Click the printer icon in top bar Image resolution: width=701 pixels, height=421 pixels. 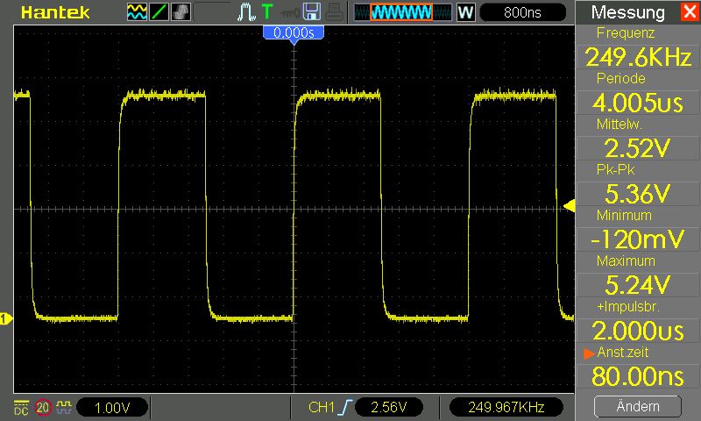coord(334,12)
